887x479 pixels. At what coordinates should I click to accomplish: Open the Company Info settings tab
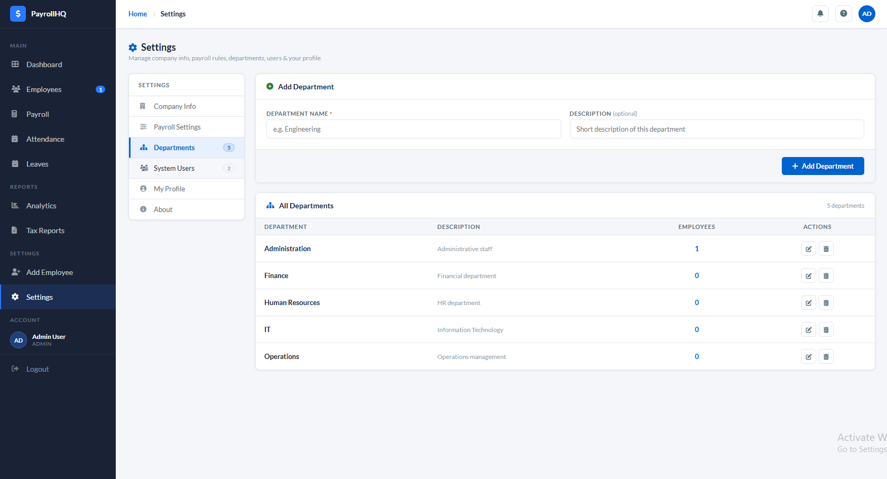[174, 106]
